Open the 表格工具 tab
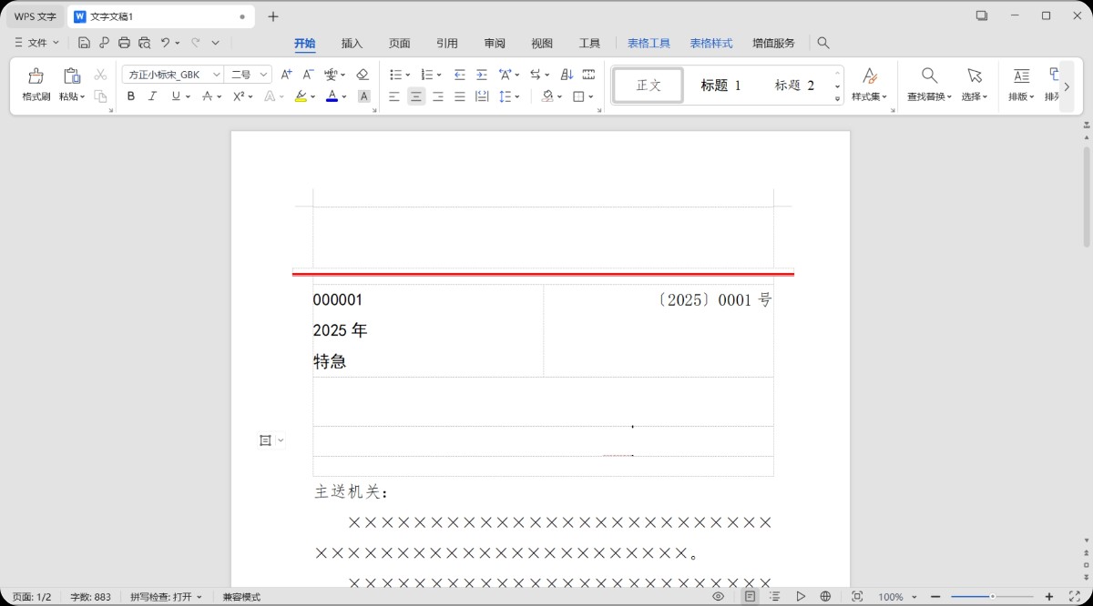This screenshot has width=1093, height=606. 649,43
